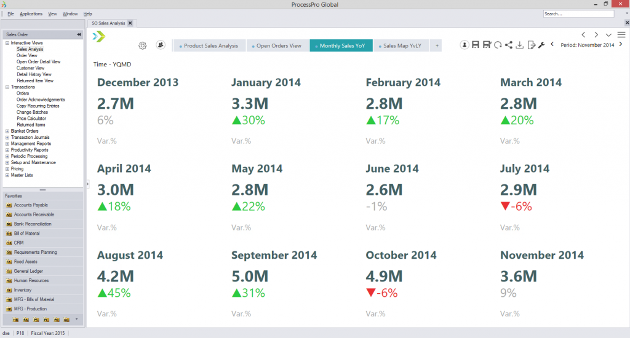Collapse the Sales Order side panel
Screen dimensions: 630x338
click(79, 34)
